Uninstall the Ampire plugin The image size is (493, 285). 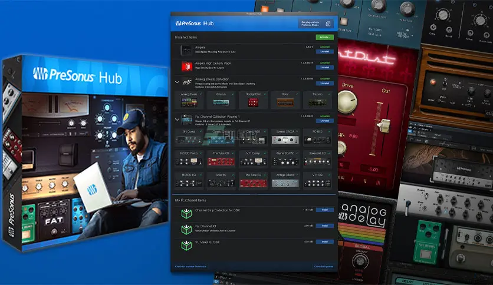click(x=324, y=52)
